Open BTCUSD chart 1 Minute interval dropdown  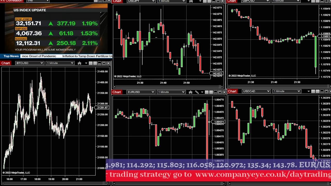click(60, 63)
